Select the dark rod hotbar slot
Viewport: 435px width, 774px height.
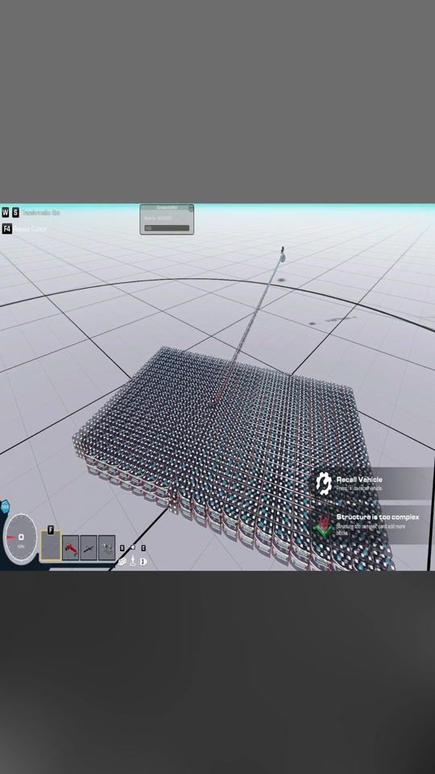89,547
